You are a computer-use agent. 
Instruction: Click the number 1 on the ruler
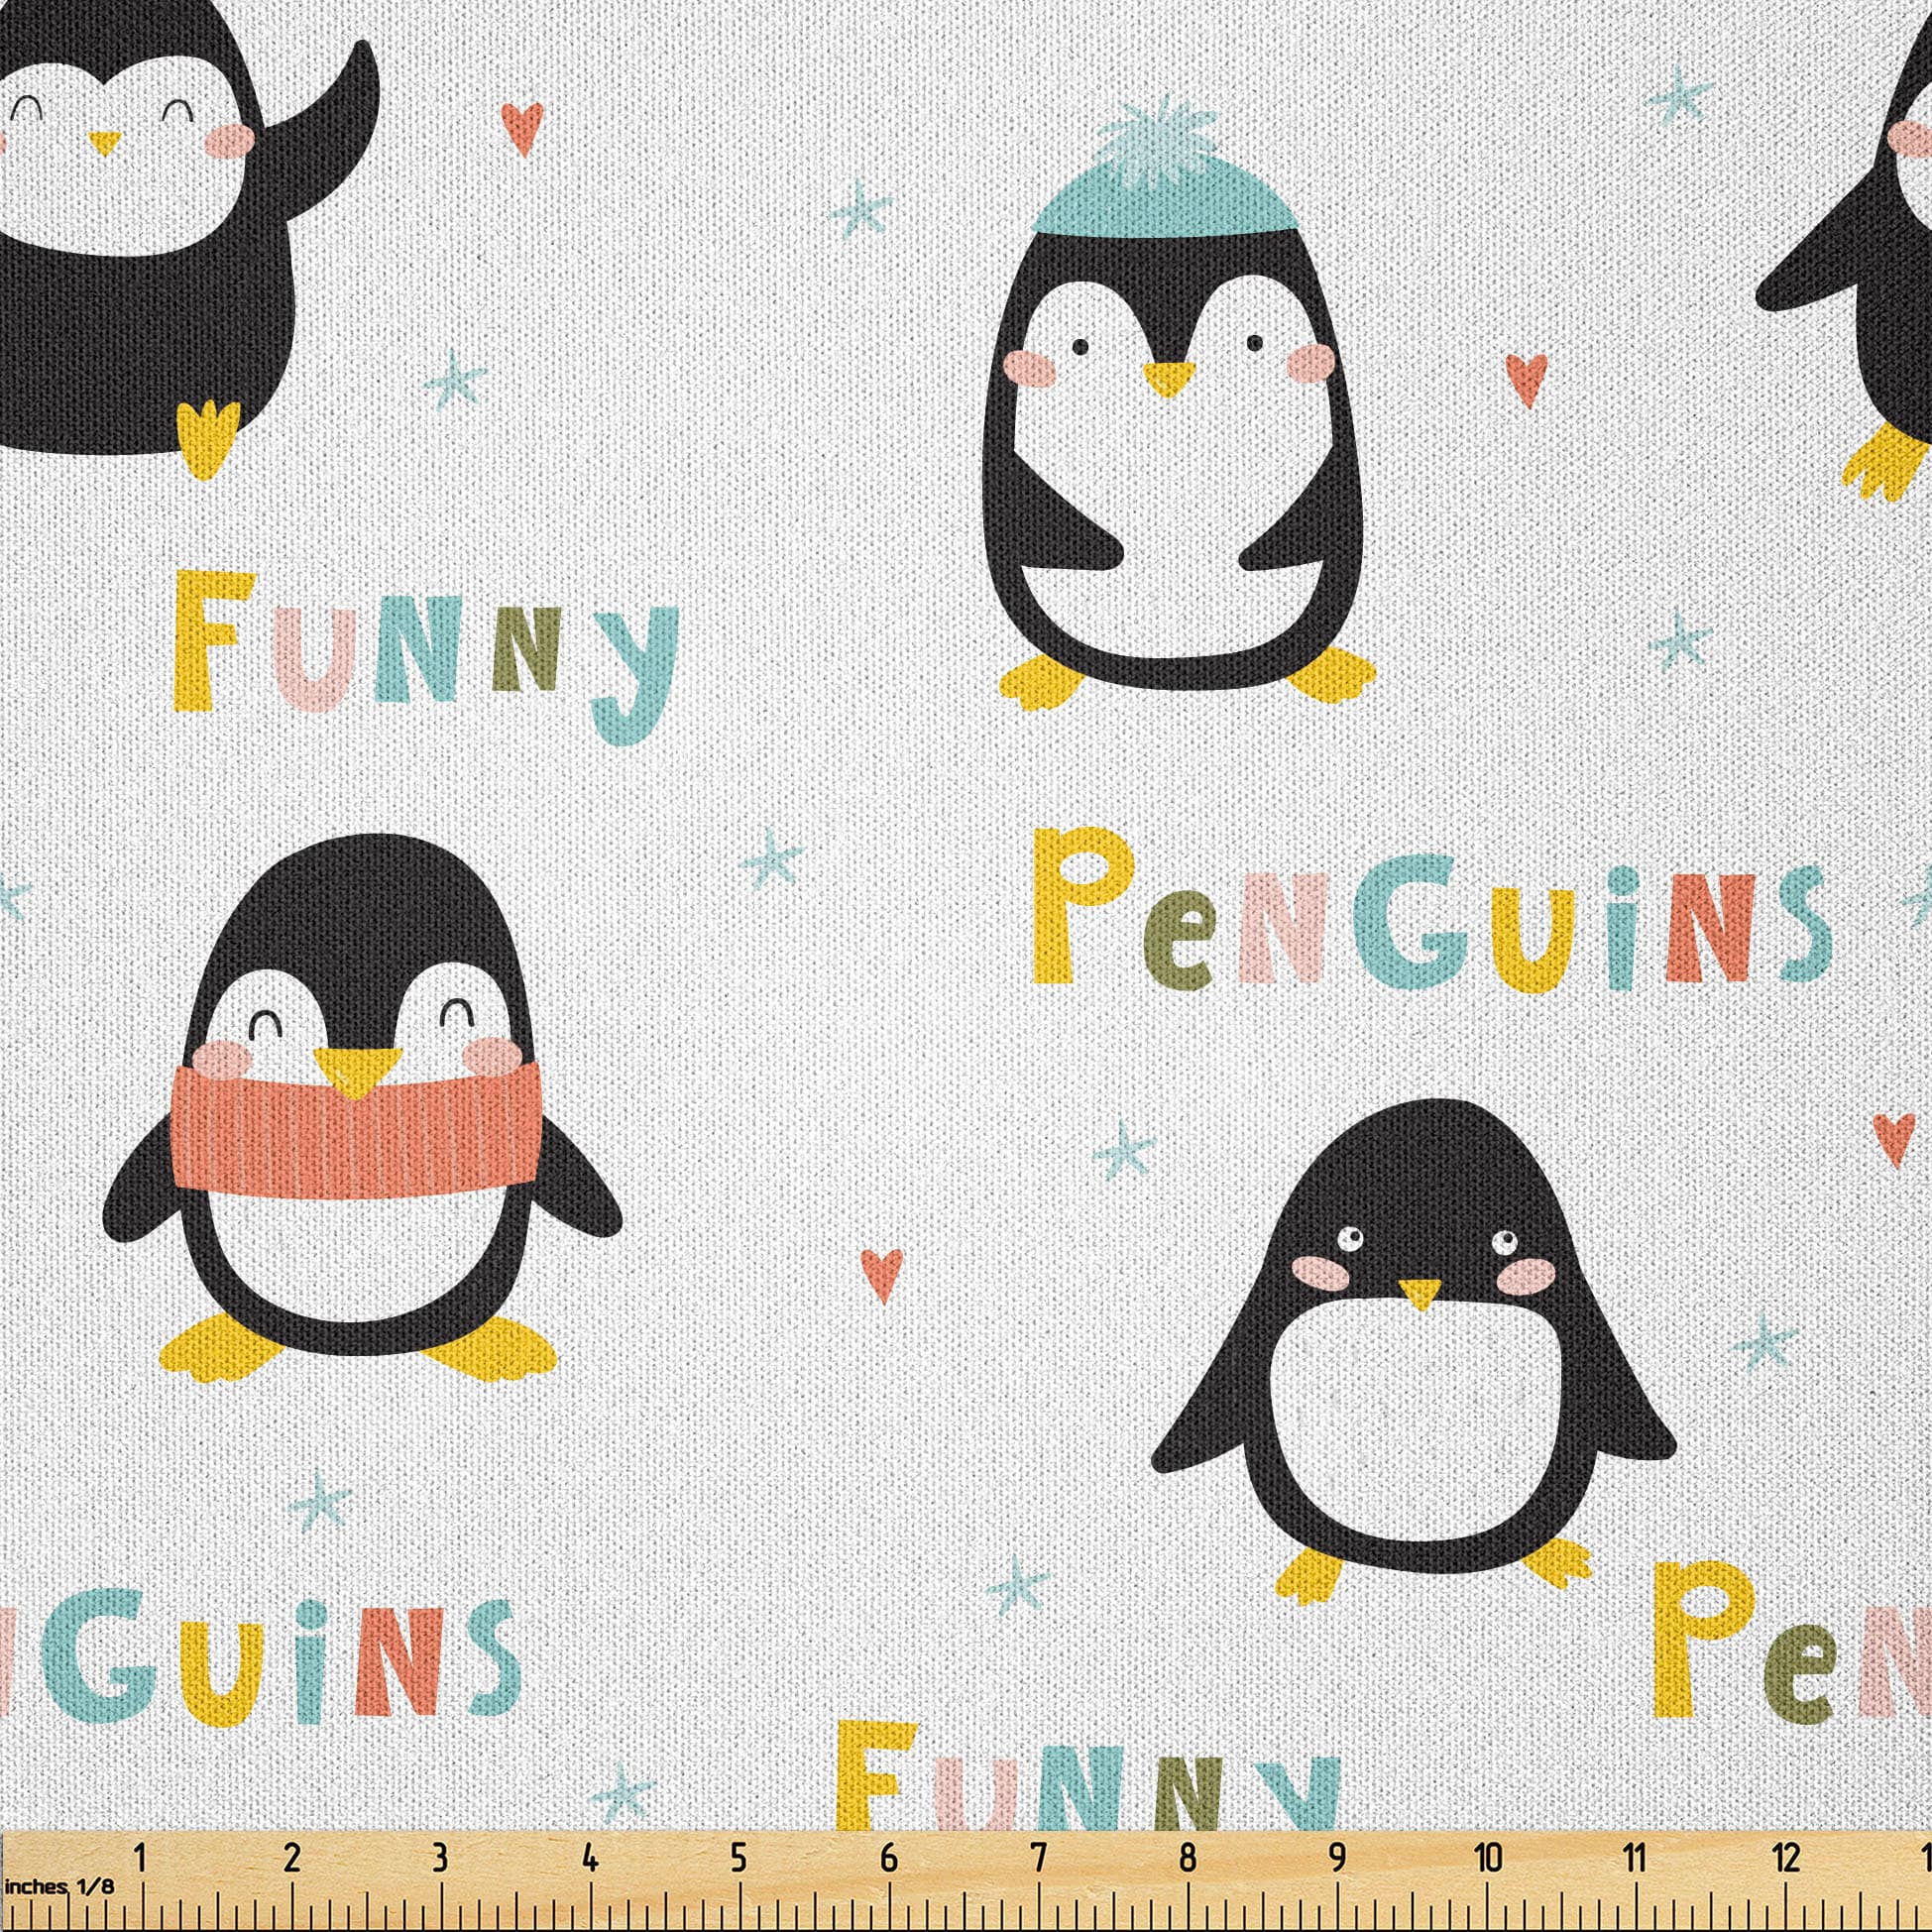point(141,1859)
